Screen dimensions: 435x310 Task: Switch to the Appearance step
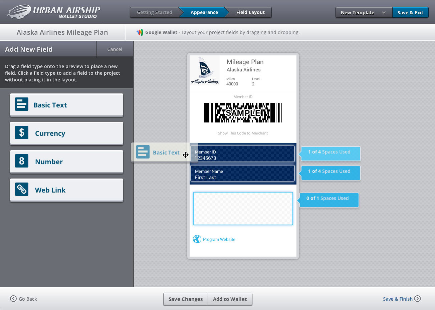(x=204, y=12)
